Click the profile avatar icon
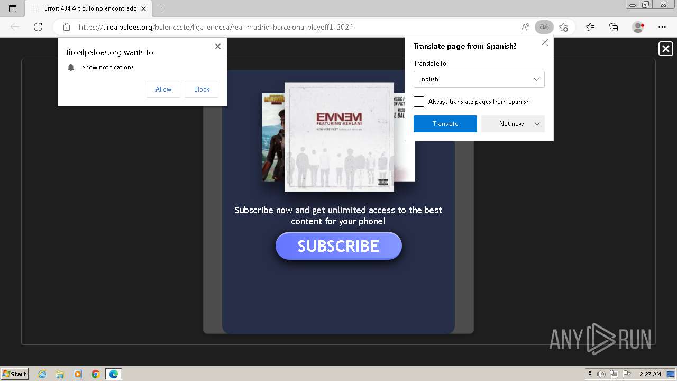 [x=638, y=27]
